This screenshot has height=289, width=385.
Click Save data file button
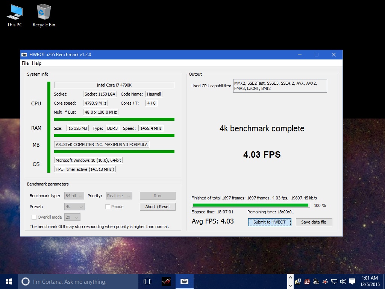[314, 222]
